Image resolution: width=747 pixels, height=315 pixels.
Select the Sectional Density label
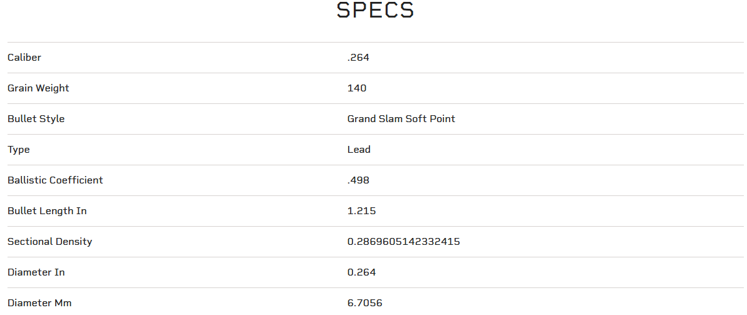[x=50, y=242]
